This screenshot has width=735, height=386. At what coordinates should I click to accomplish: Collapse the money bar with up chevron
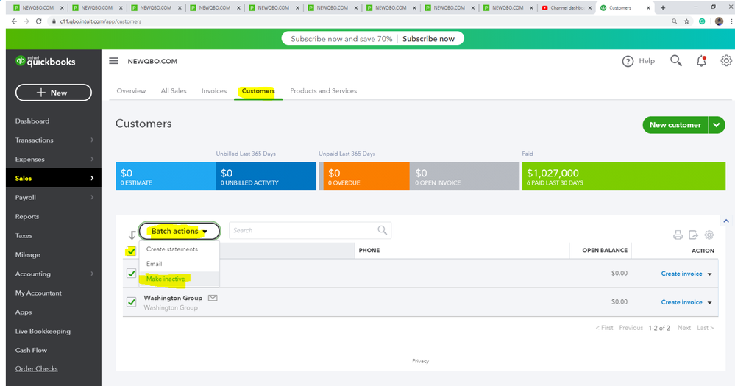click(726, 221)
